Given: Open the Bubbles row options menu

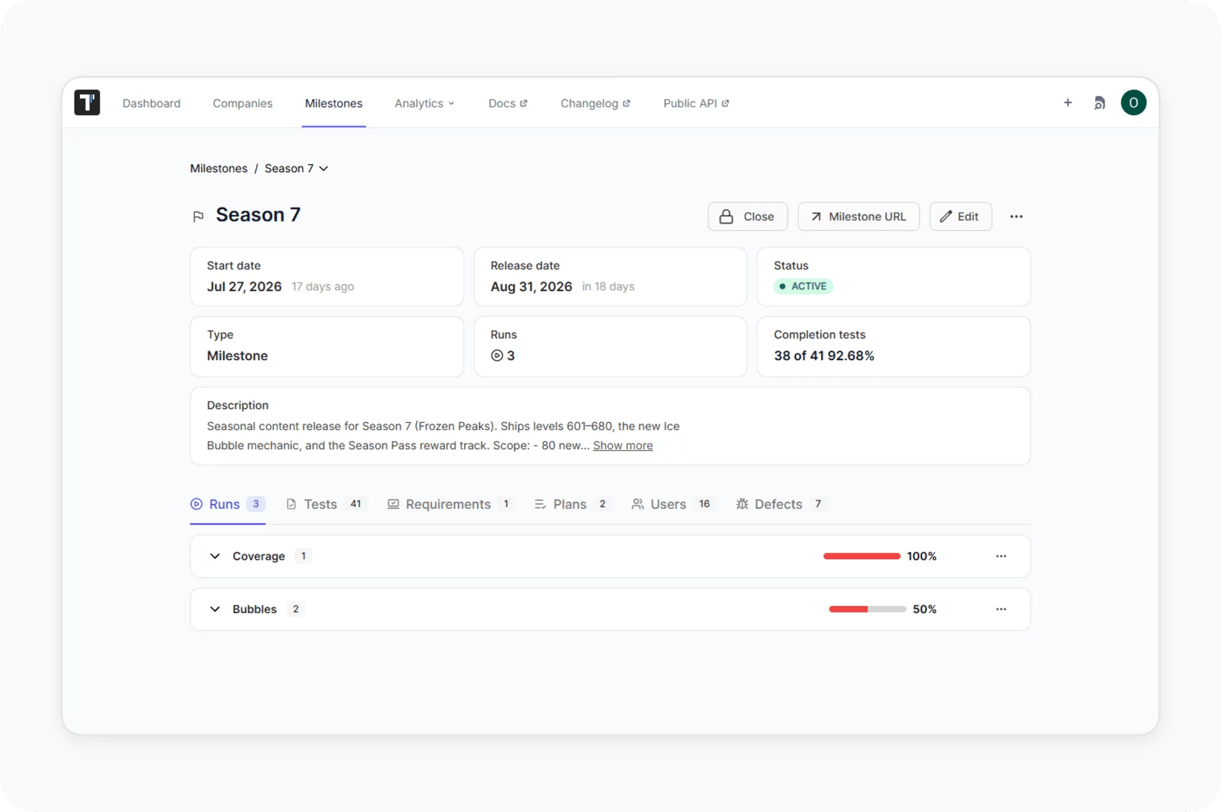Looking at the screenshot, I should pyautogui.click(x=1001, y=609).
